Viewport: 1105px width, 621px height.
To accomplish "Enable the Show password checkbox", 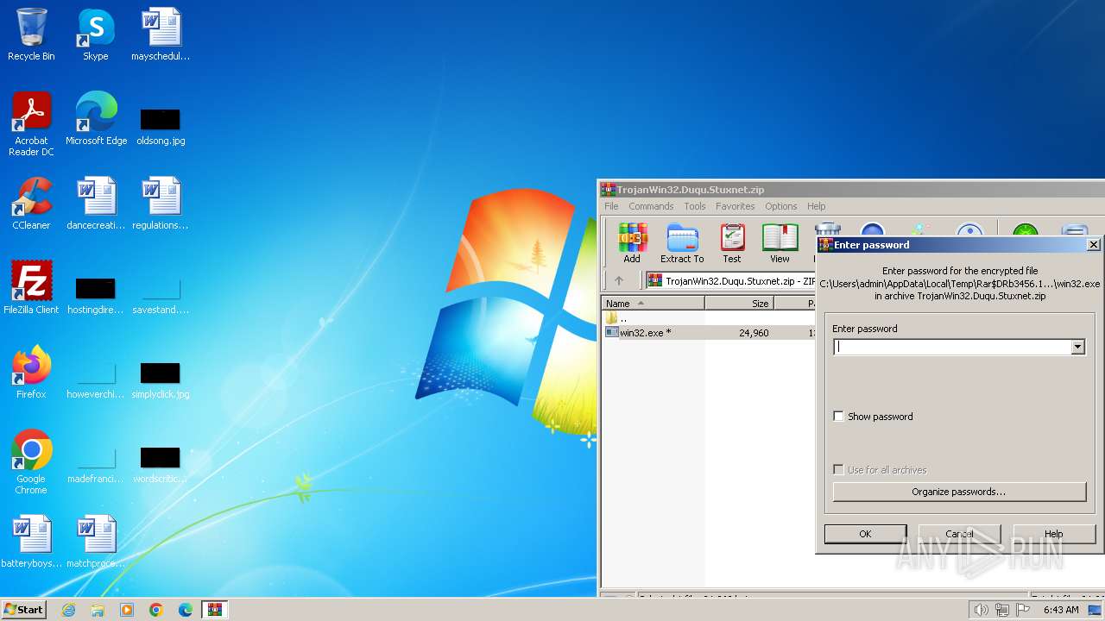I will pyautogui.click(x=838, y=416).
